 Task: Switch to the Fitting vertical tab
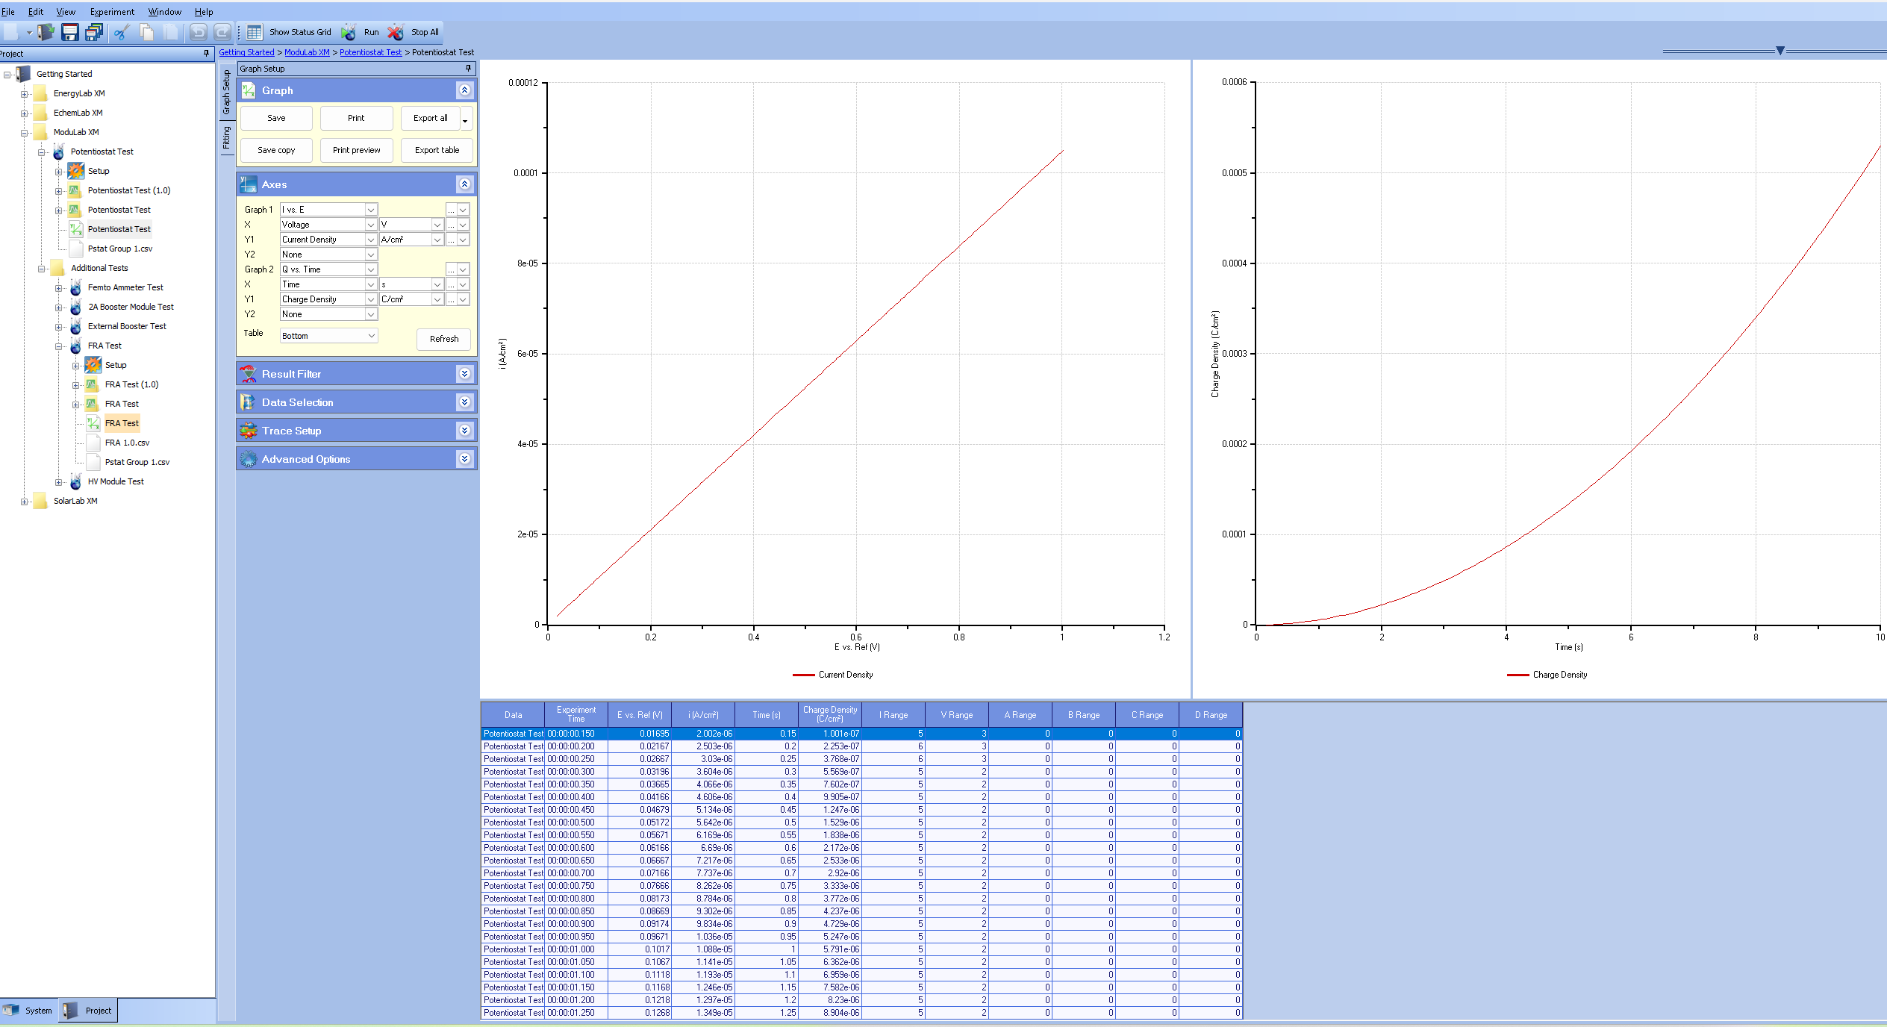click(227, 138)
